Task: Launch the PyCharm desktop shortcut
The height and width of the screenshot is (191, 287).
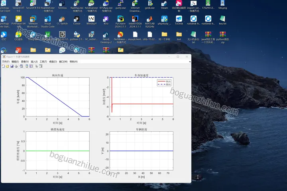Action: click(120, 21)
